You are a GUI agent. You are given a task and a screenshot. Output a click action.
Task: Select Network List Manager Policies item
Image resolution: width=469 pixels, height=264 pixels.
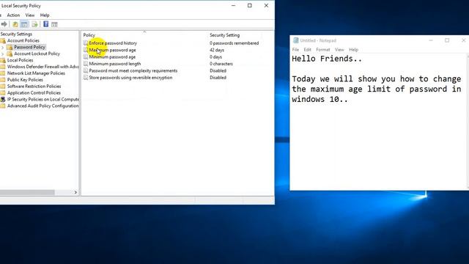(x=36, y=73)
